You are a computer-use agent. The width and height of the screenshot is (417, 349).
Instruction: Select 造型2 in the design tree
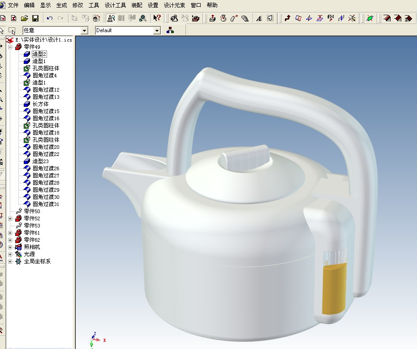(39, 54)
